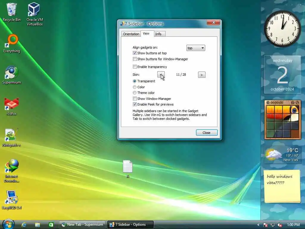Click the sticky note saying hello windows vista
Image resolution: width=305 pixels, height=229 pixels.
point(282,186)
